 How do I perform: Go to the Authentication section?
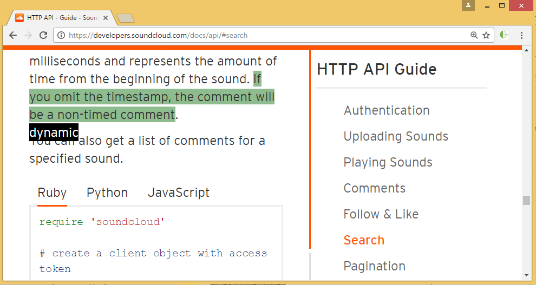click(387, 110)
